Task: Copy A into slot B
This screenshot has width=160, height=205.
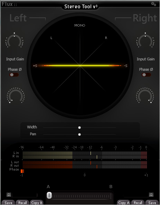Action: 124,203
